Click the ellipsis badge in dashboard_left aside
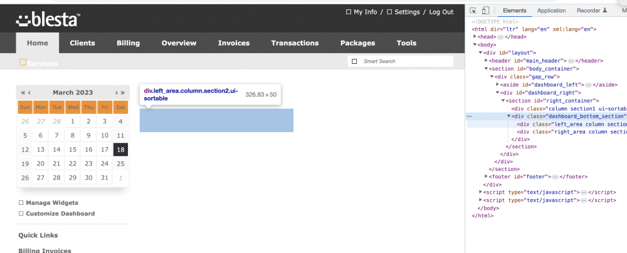Image resolution: width=627 pixels, height=253 pixels. point(588,85)
